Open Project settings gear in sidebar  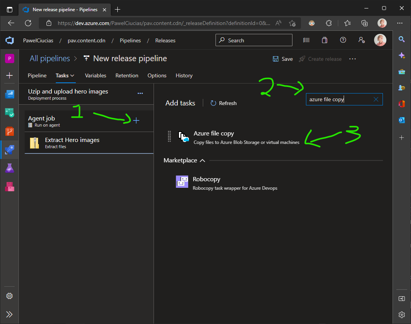coord(10,296)
